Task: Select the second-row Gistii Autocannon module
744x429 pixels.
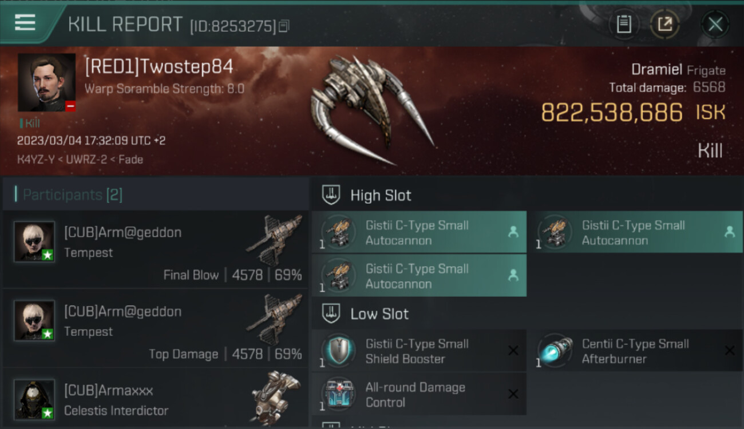Action: [x=419, y=276]
